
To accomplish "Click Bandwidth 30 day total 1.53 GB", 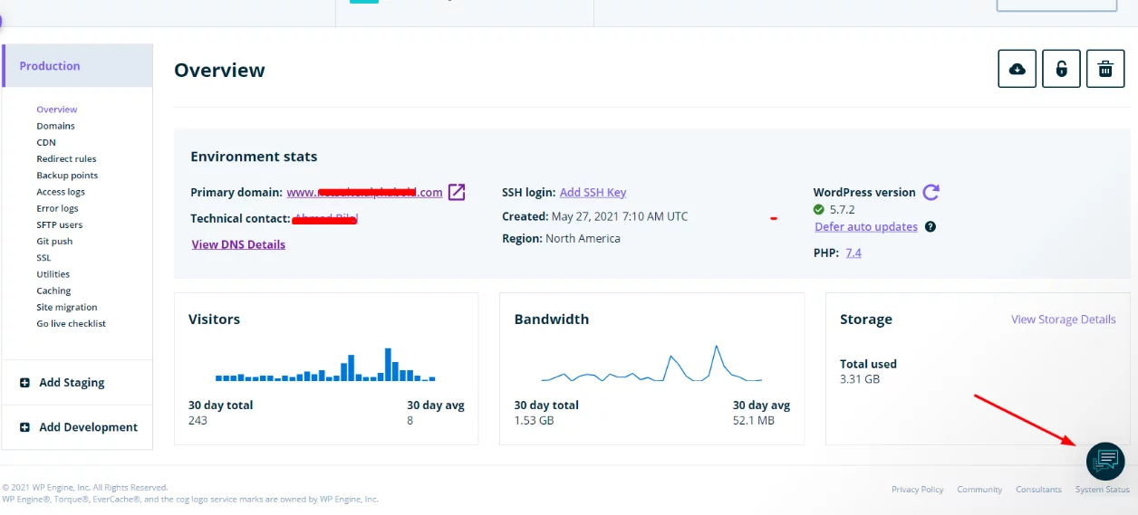I will point(534,420).
